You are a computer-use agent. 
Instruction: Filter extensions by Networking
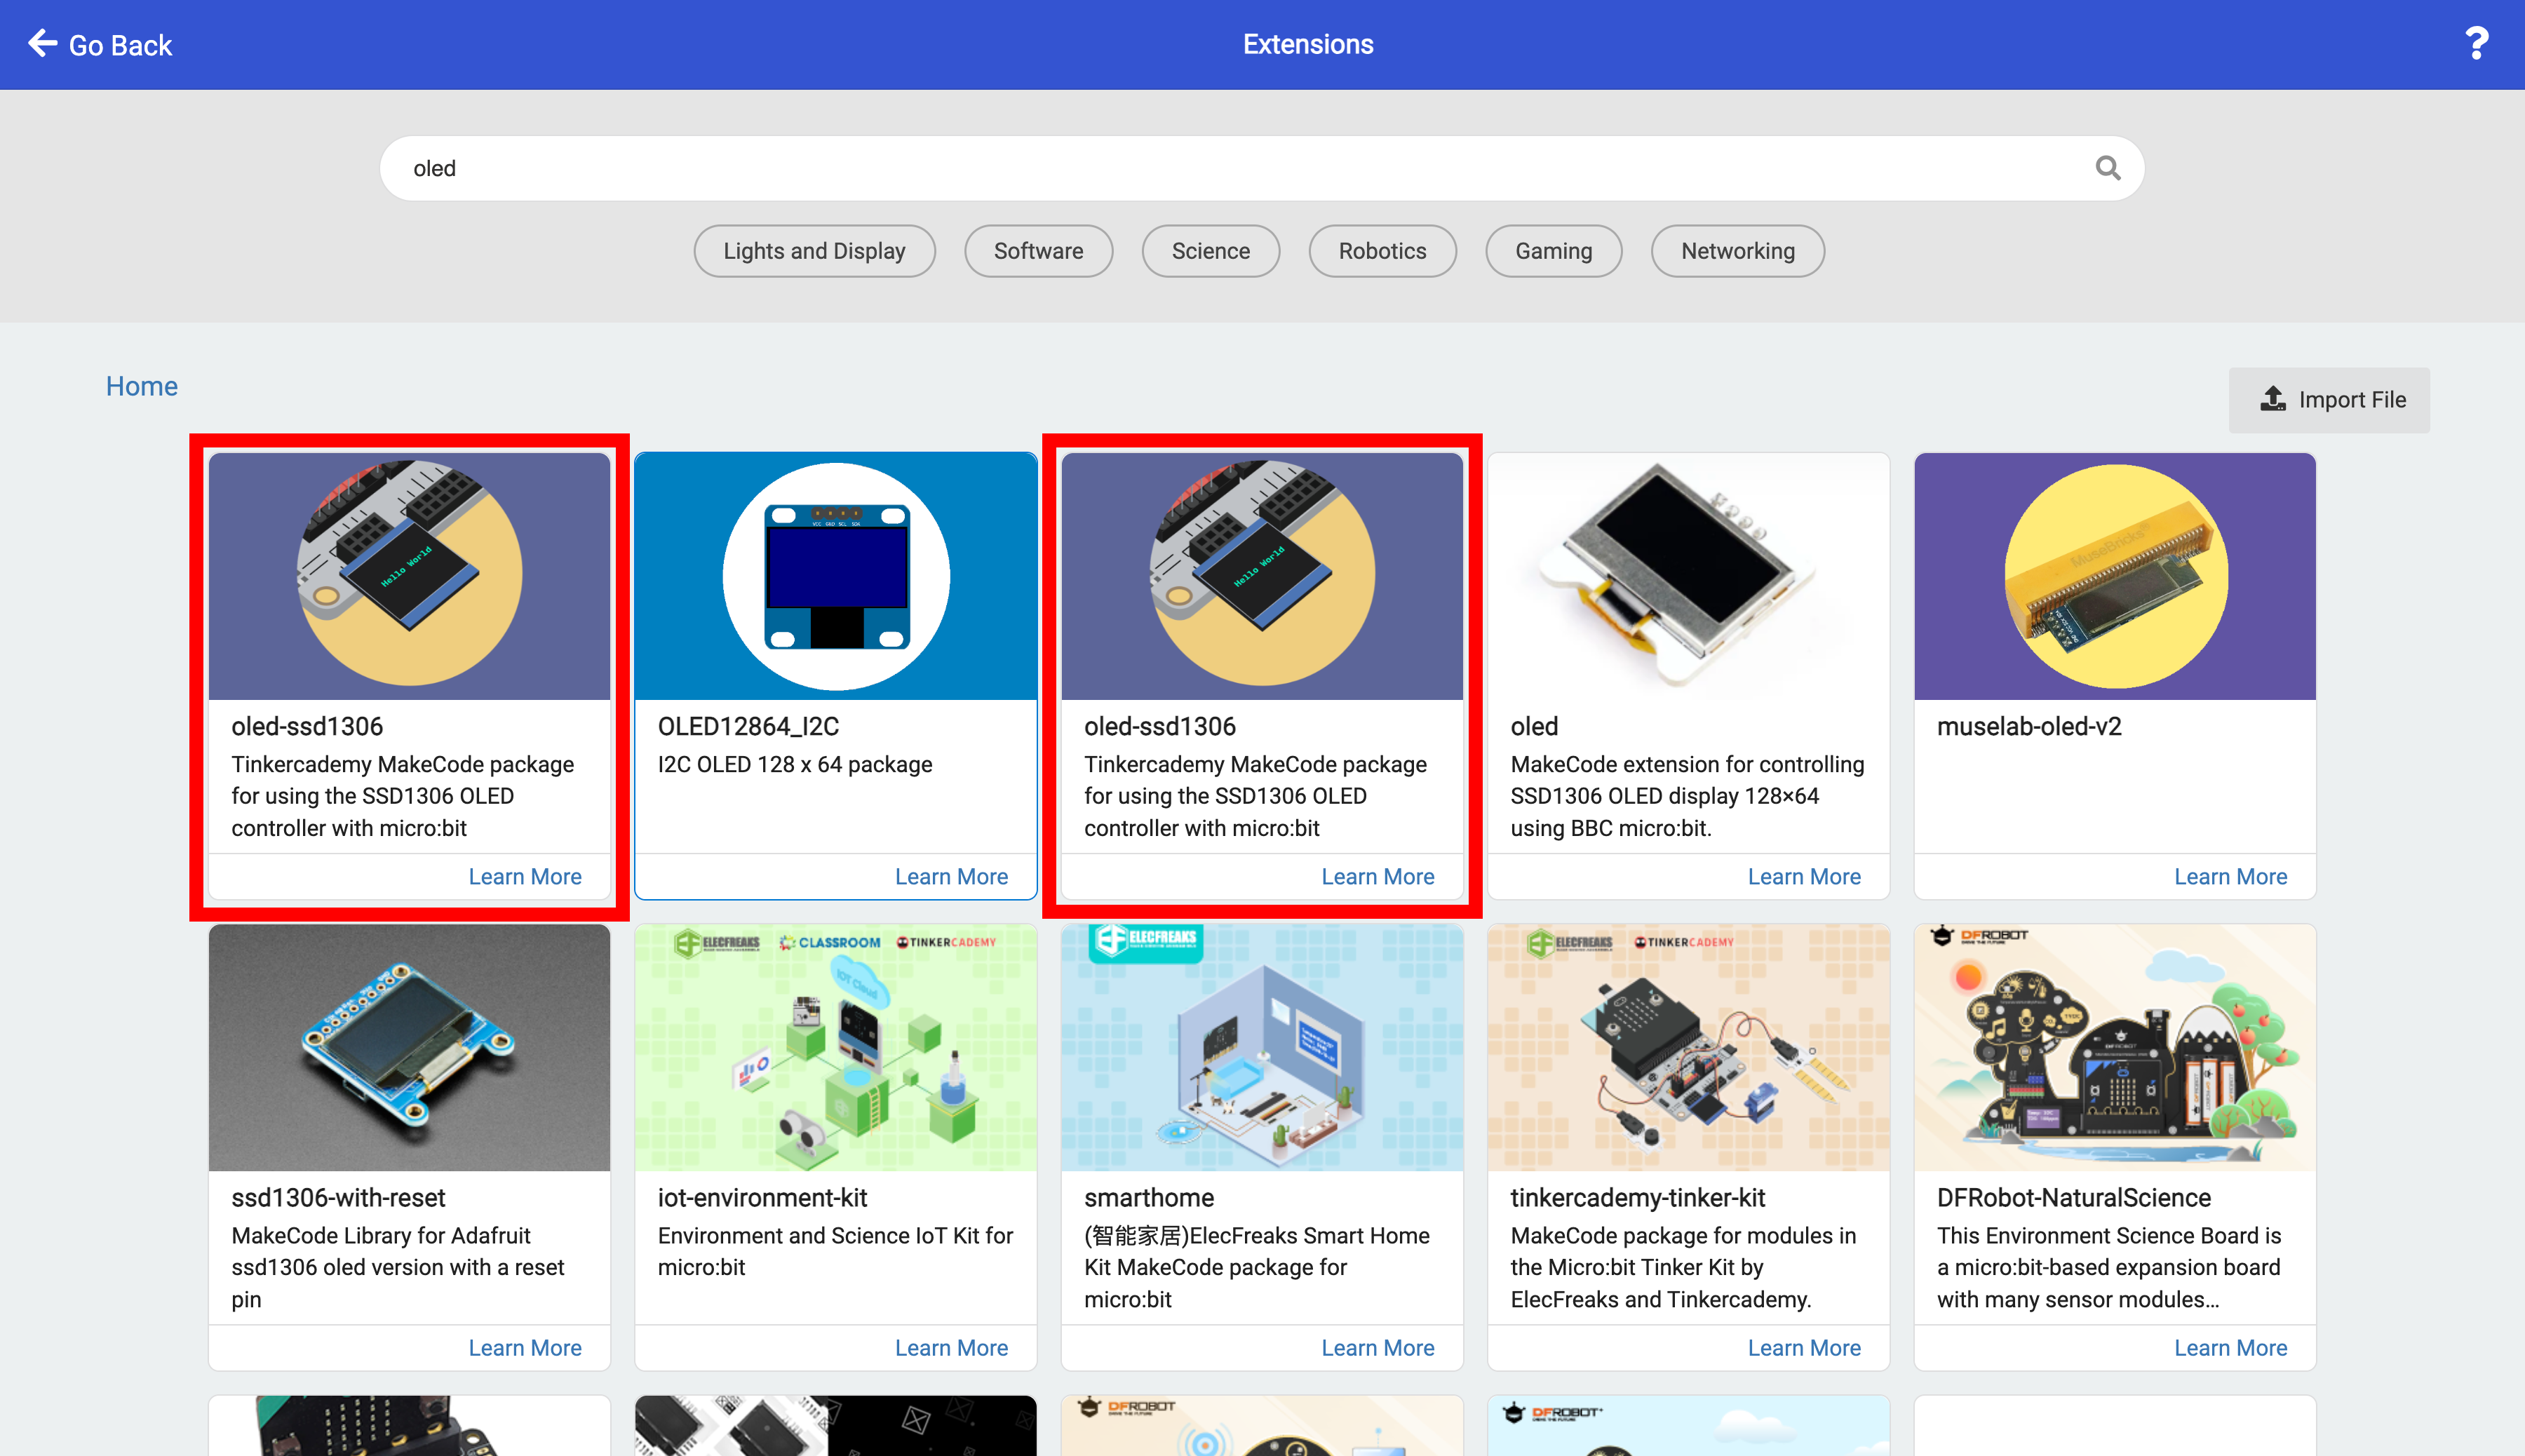(x=1737, y=251)
